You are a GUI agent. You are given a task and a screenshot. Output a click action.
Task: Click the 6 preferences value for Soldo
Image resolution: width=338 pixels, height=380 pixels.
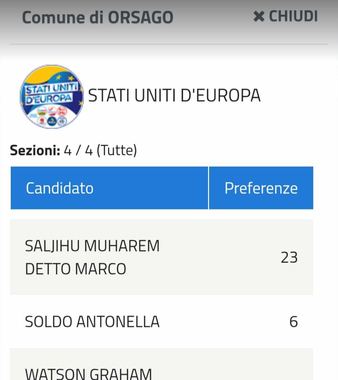294,322
